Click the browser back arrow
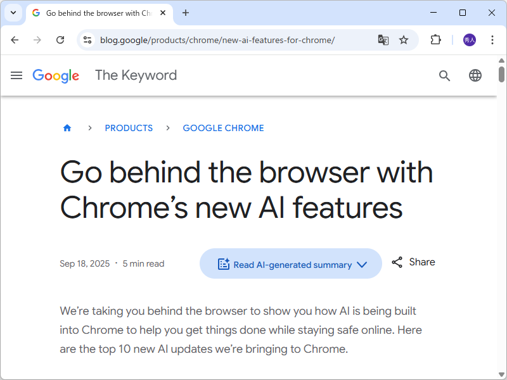Screen dimensions: 507x380 tap(15, 40)
